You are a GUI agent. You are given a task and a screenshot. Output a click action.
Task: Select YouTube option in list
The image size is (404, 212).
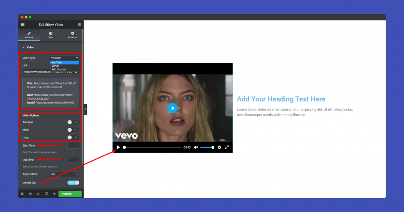65,63
